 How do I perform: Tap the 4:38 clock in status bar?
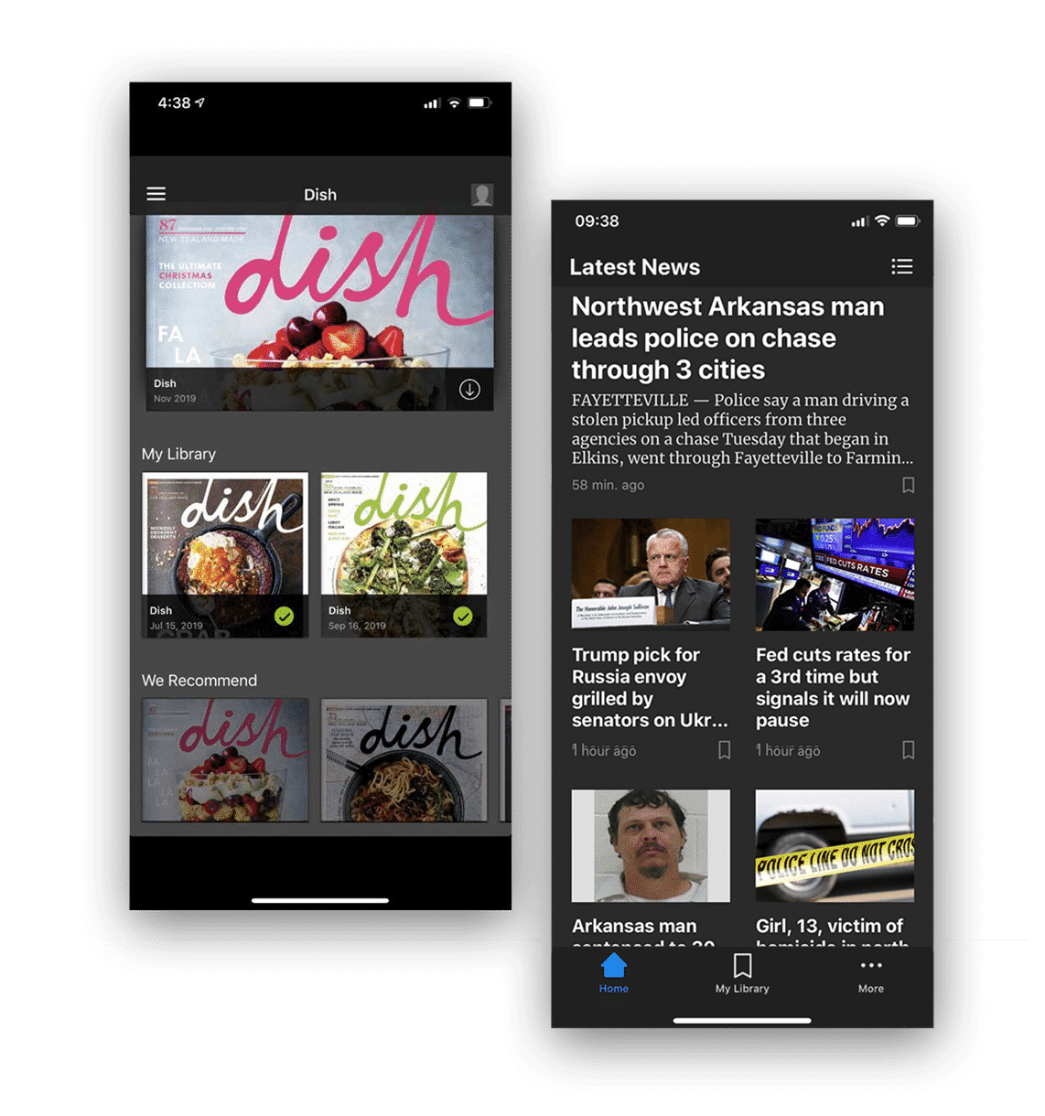point(174,102)
